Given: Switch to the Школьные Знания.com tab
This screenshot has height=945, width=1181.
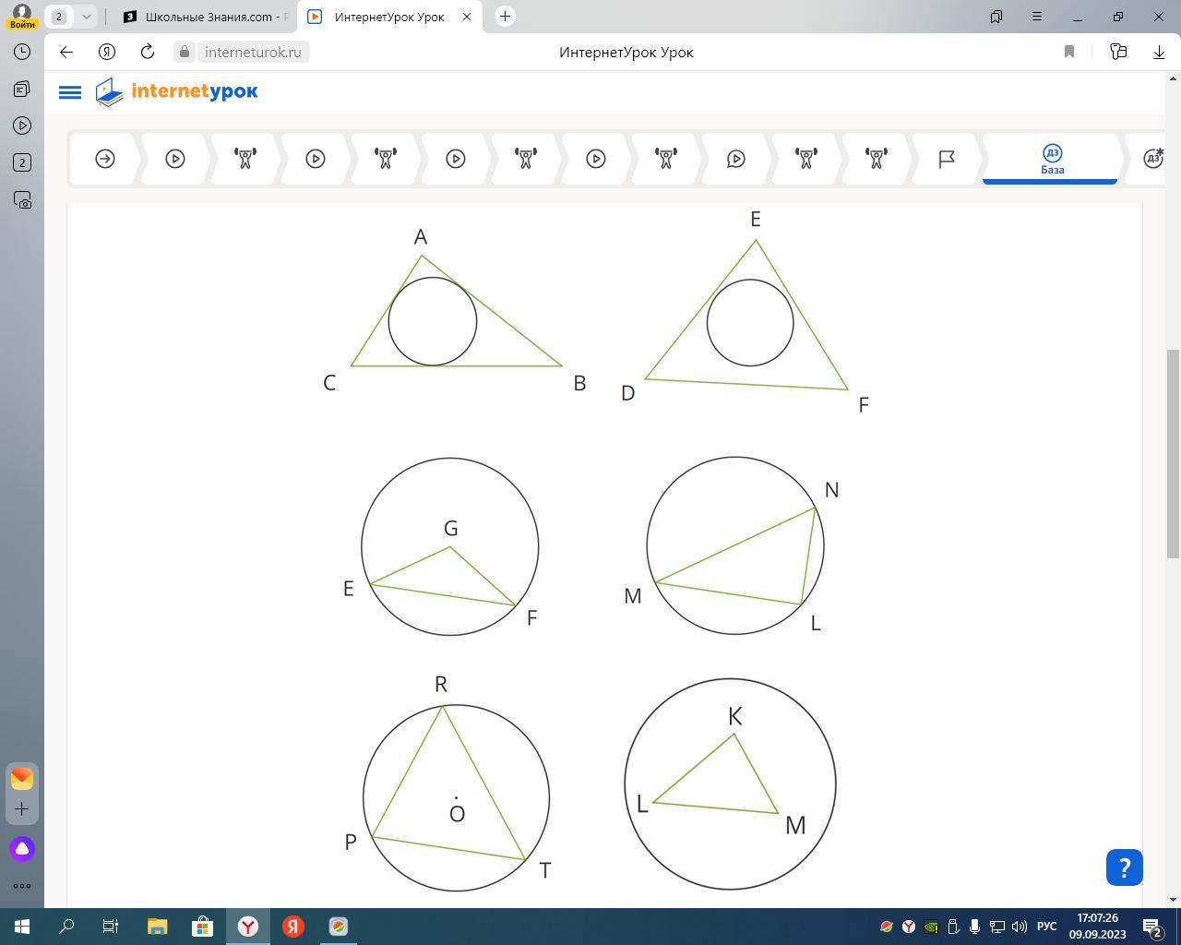Looking at the screenshot, I should (205, 17).
